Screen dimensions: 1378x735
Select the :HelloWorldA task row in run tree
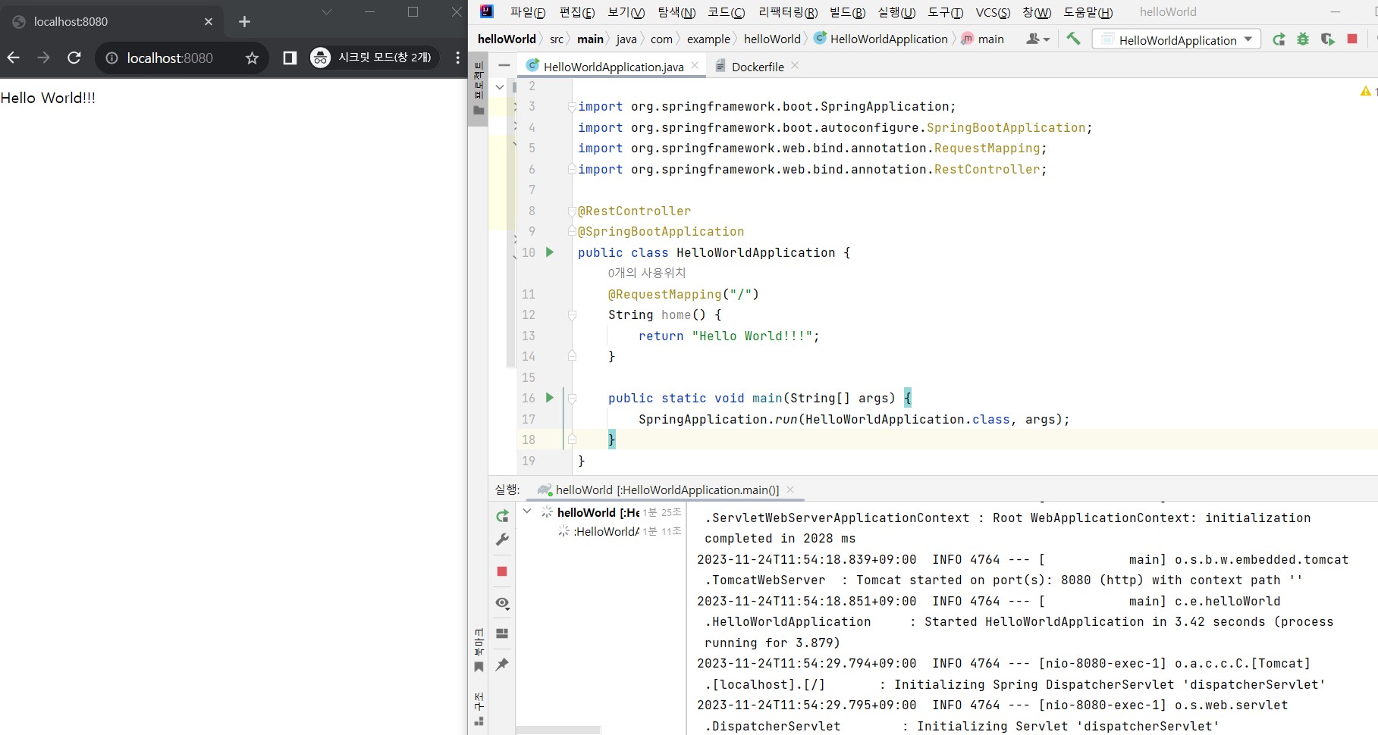(x=620, y=532)
